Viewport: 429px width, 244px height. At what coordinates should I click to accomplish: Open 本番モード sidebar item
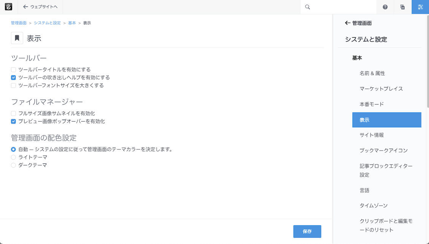[x=372, y=104]
